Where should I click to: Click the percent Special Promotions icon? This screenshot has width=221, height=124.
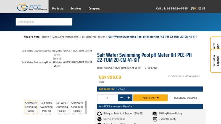coord(99,119)
